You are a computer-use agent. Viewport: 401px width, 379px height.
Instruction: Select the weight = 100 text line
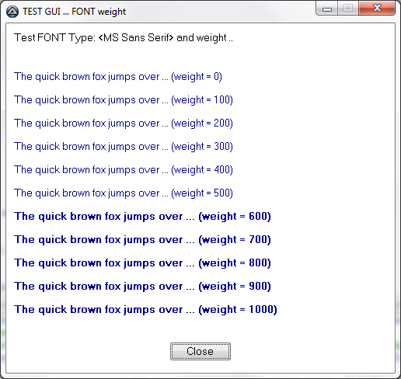pos(124,100)
